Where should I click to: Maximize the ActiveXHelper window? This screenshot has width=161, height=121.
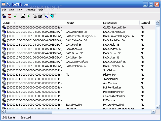click(x=151, y=4)
